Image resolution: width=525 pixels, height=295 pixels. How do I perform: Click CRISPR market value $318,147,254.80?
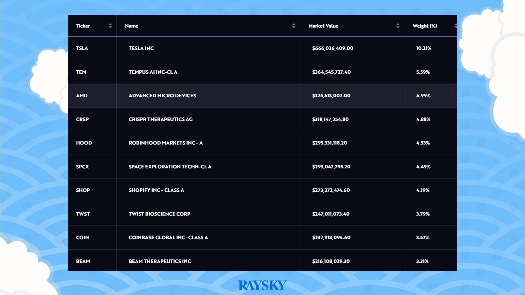tap(330, 119)
